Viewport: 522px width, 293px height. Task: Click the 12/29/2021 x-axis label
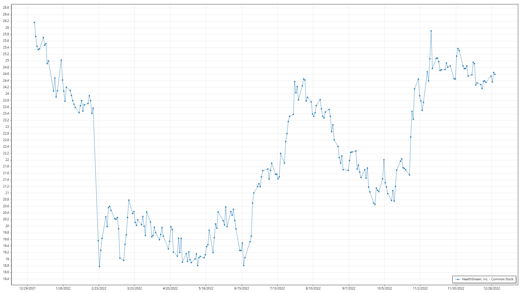27,288
